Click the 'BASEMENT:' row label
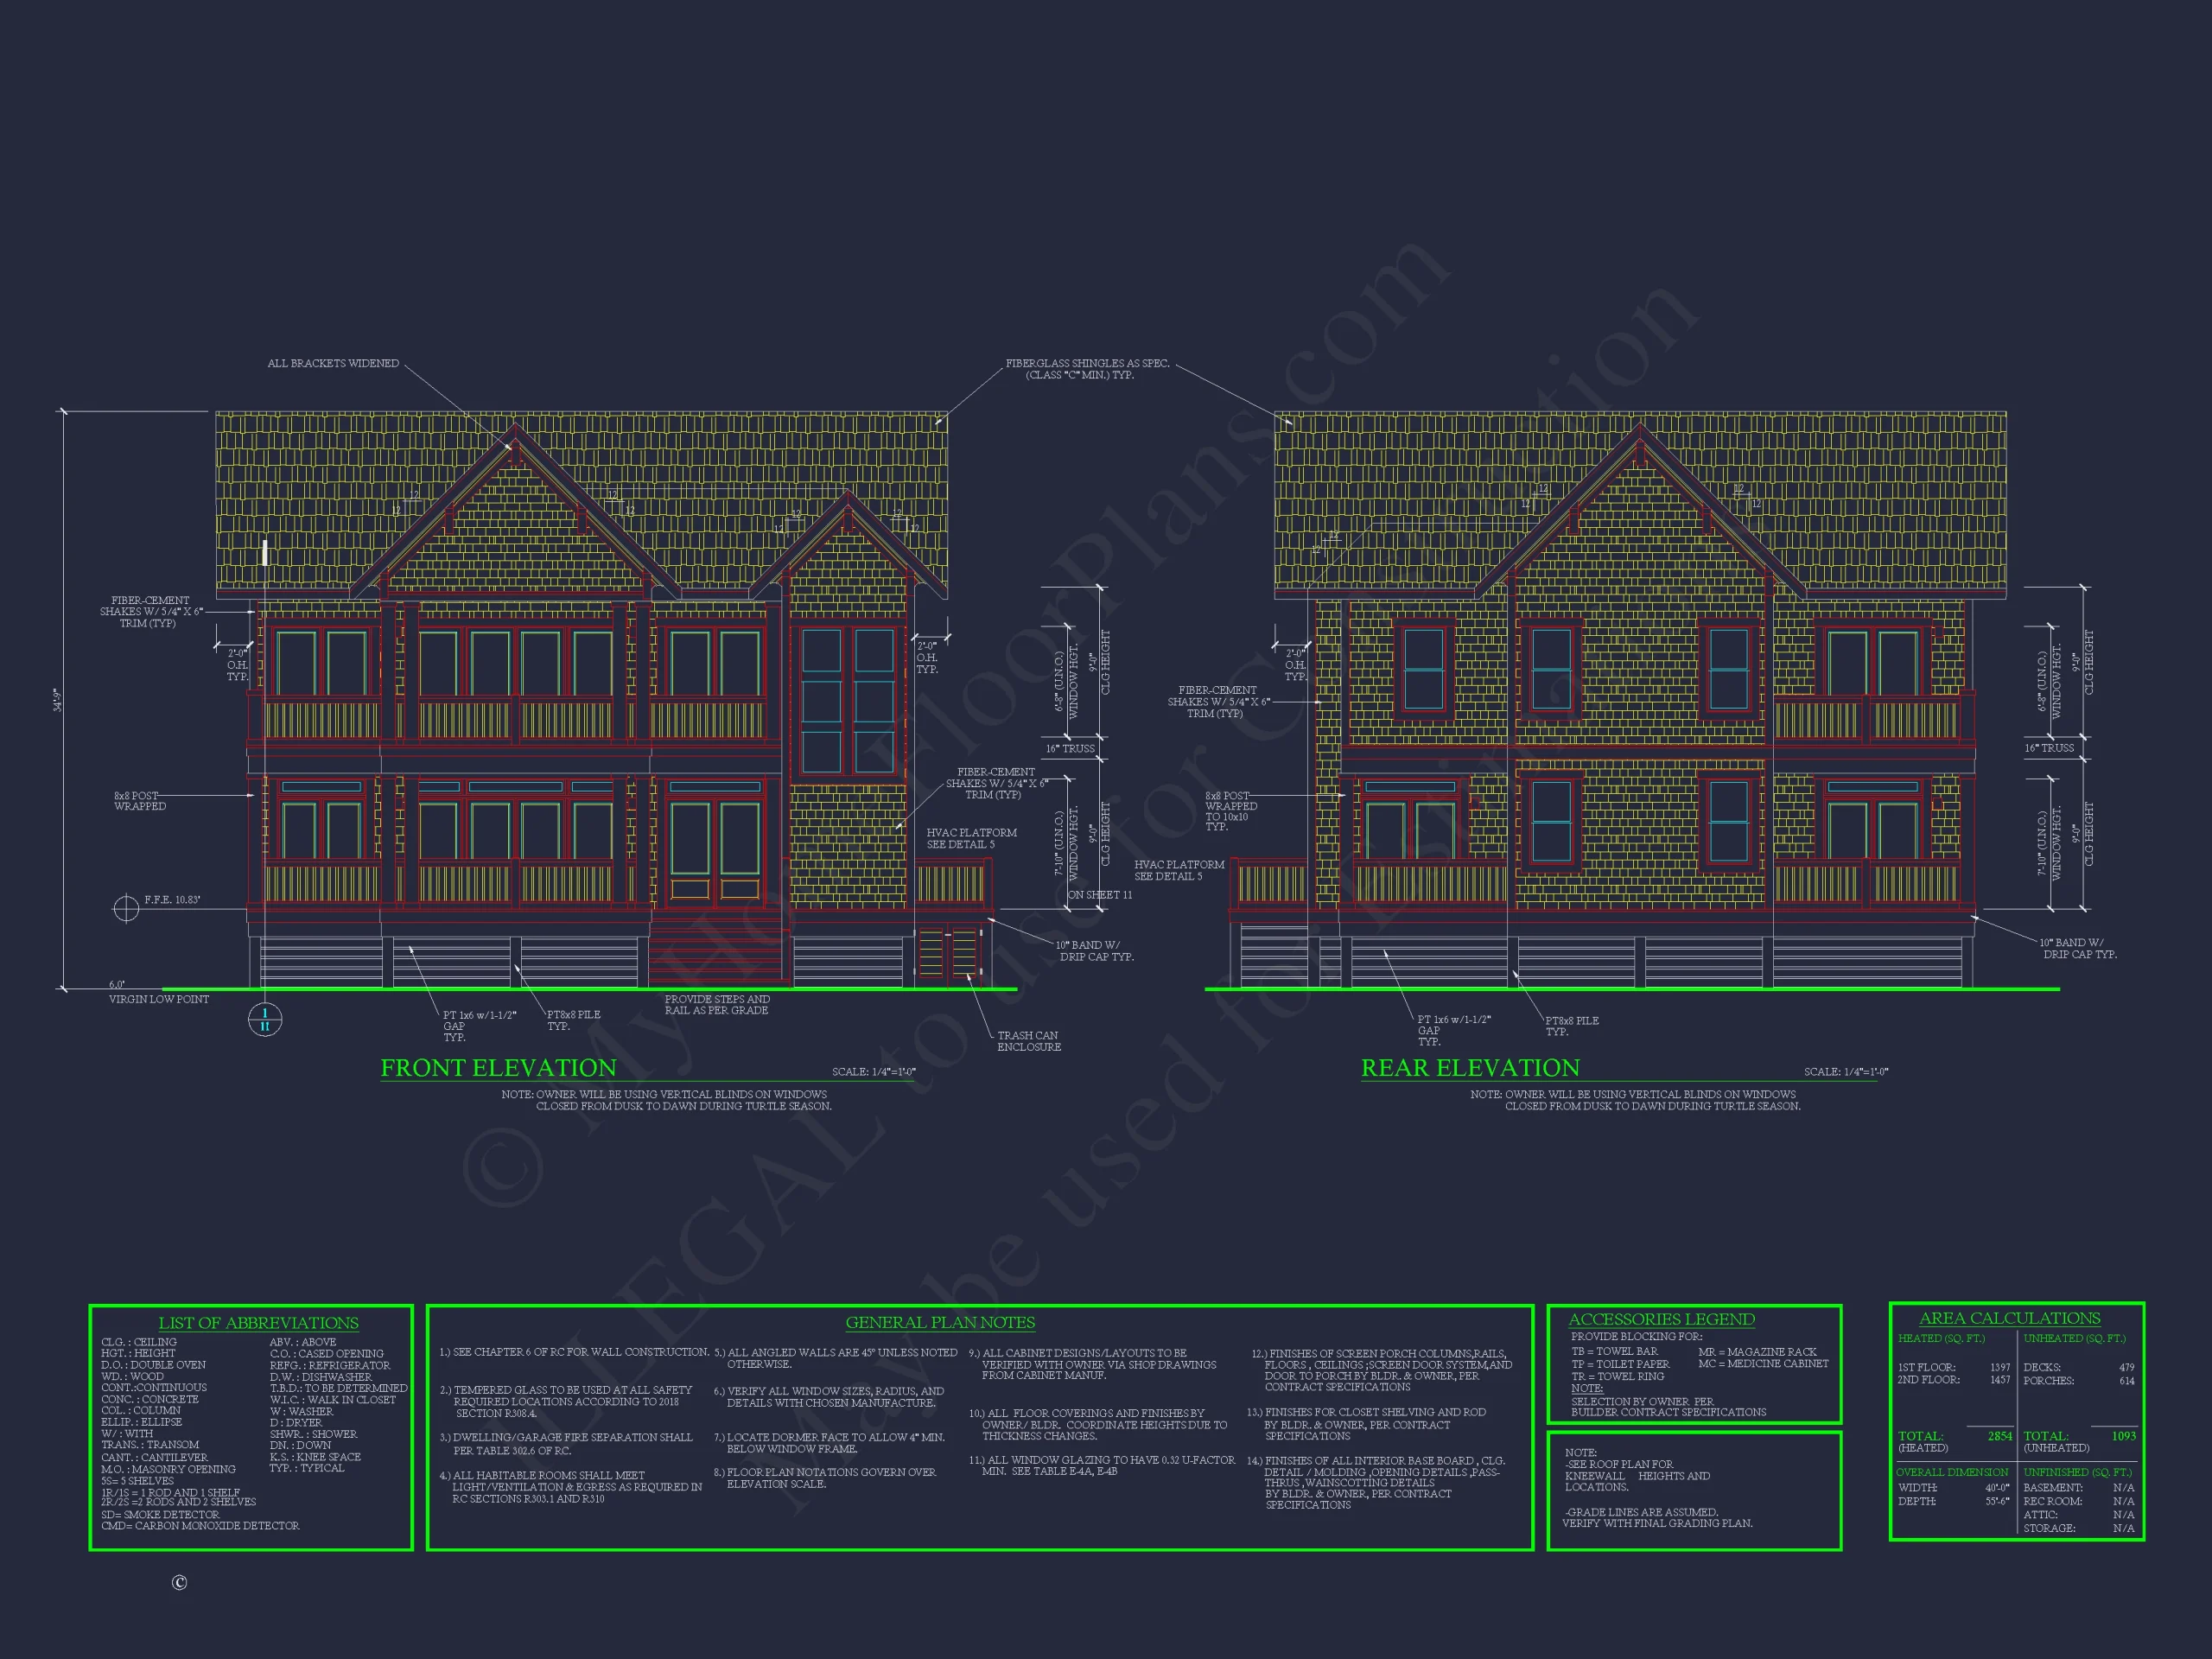 pyautogui.click(x=2053, y=1488)
